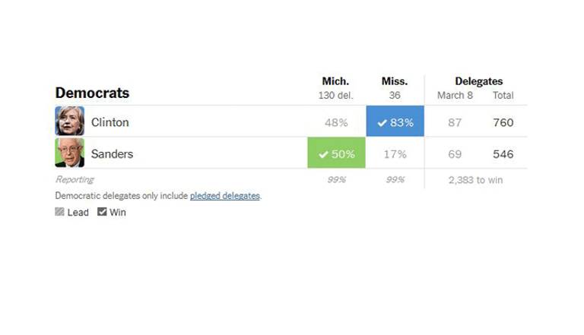This screenshot has height=335, width=584.
Task: Click Sanders' total delegate count 546
Action: pyautogui.click(x=503, y=154)
